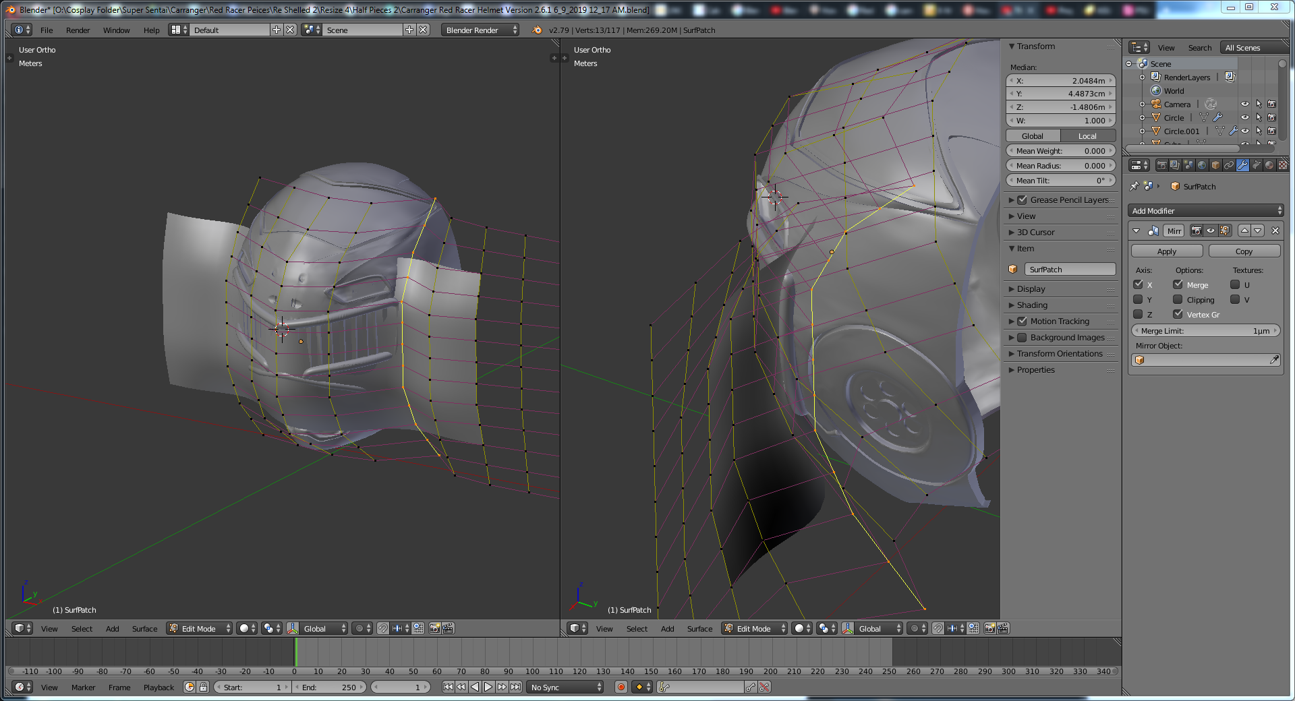This screenshot has width=1295, height=701.
Task: Jump to first frame in timeline
Action: pos(448,687)
